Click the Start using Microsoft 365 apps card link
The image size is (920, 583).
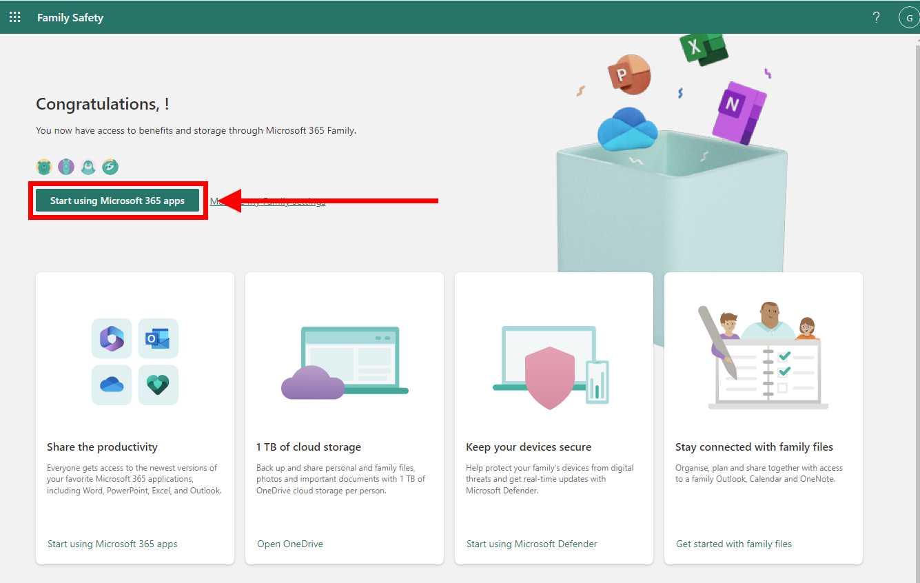[112, 544]
